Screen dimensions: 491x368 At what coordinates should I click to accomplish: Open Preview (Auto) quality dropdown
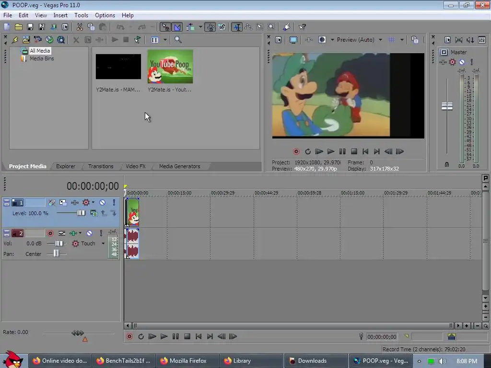tap(380, 40)
